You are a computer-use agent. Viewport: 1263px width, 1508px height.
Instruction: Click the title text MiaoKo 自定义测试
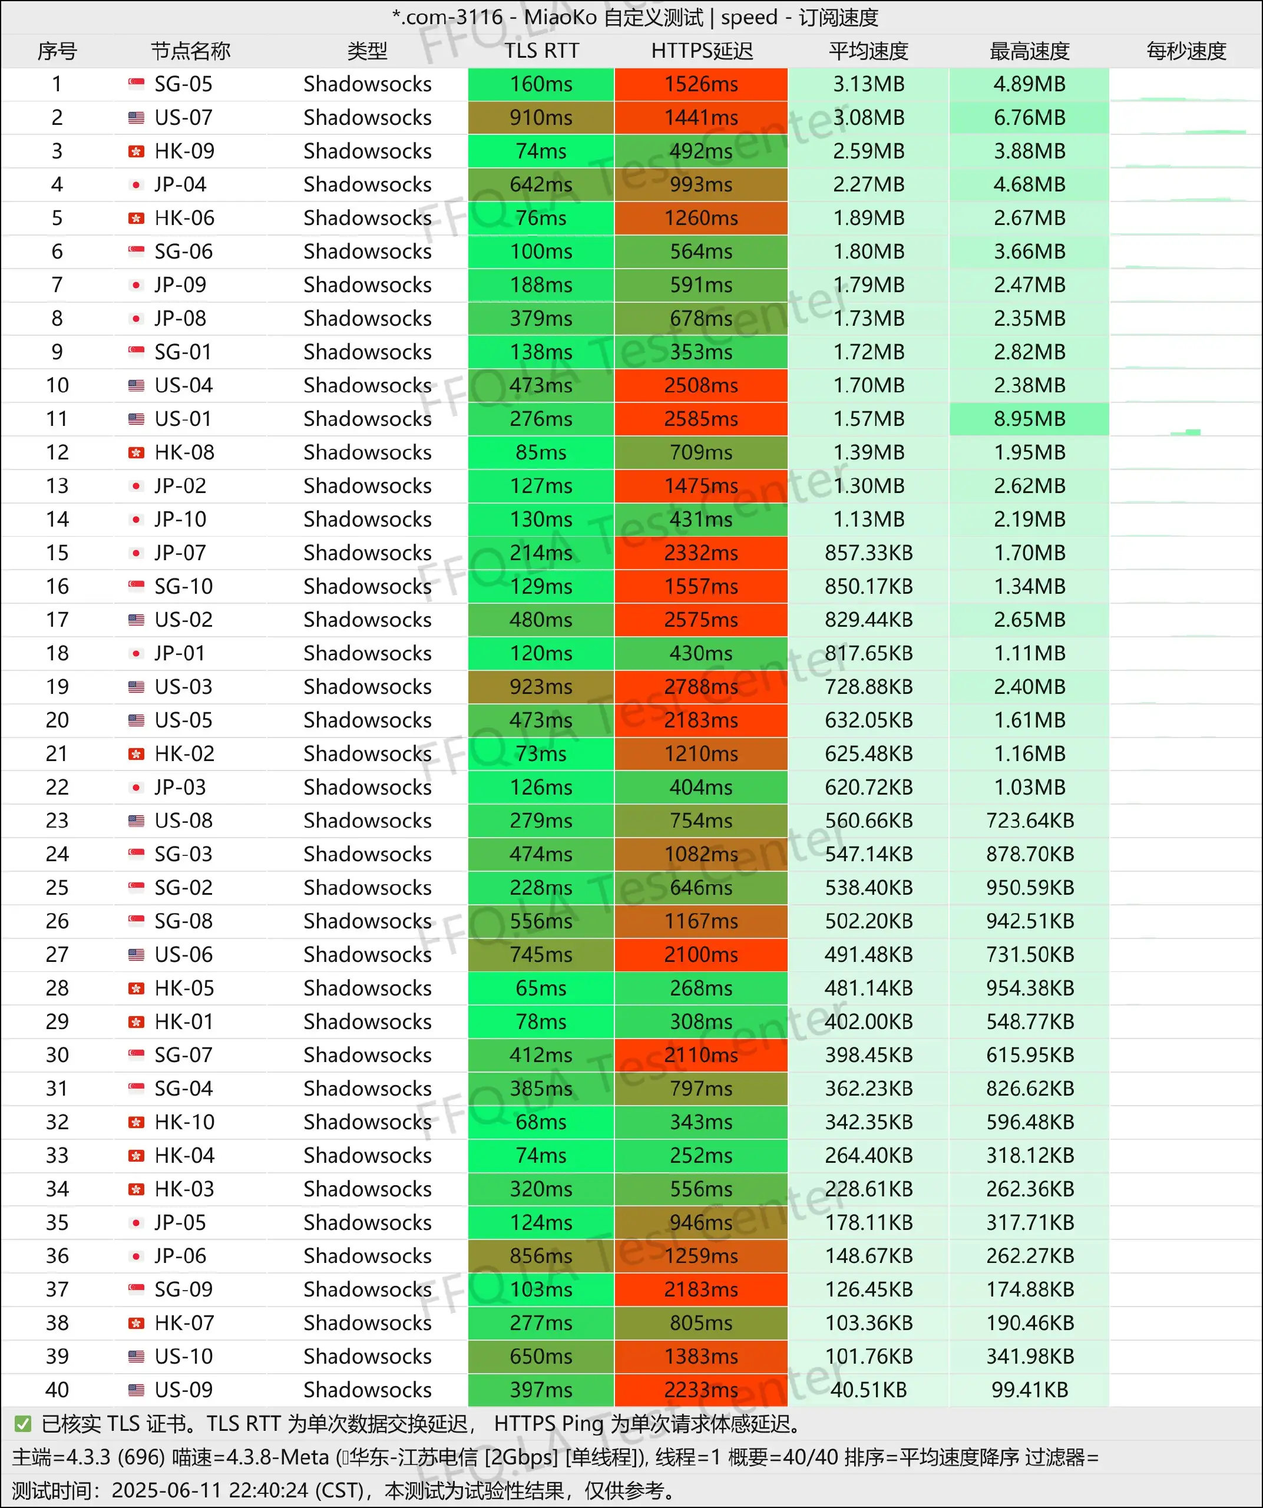[613, 17]
